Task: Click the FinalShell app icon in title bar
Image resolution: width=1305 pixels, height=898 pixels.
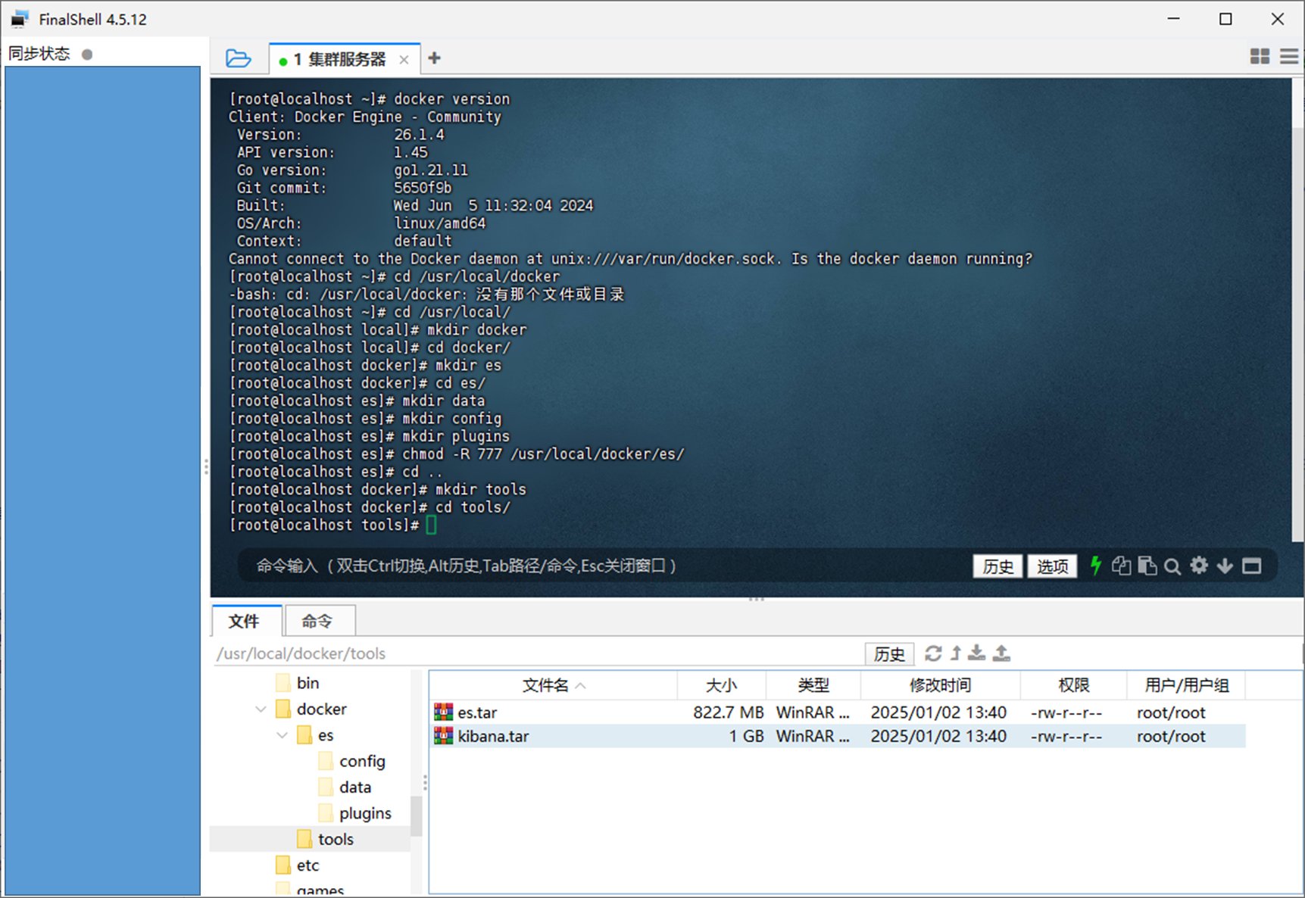Action: click(x=20, y=19)
